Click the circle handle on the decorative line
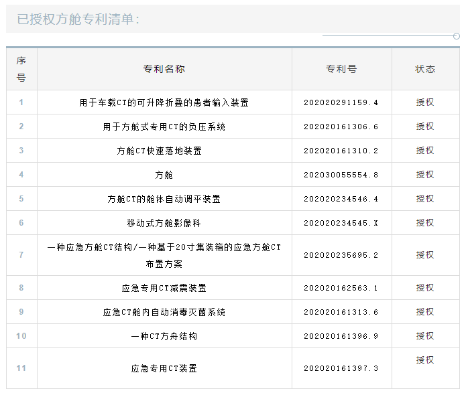 tap(456, 36)
